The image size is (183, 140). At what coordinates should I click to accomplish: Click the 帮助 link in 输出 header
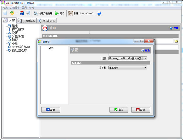176,28
